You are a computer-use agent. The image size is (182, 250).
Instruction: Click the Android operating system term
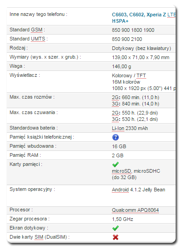(120, 190)
